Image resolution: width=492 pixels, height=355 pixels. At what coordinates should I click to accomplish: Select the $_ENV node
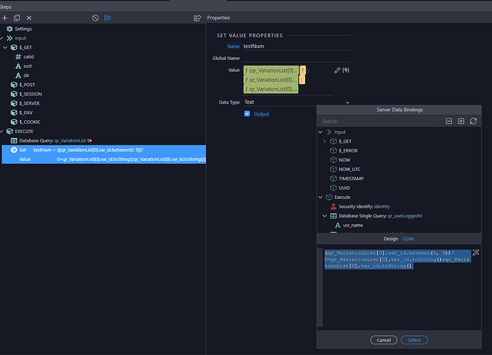click(x=21, y=113)
